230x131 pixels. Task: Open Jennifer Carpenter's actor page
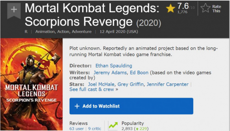click(168, 84)
